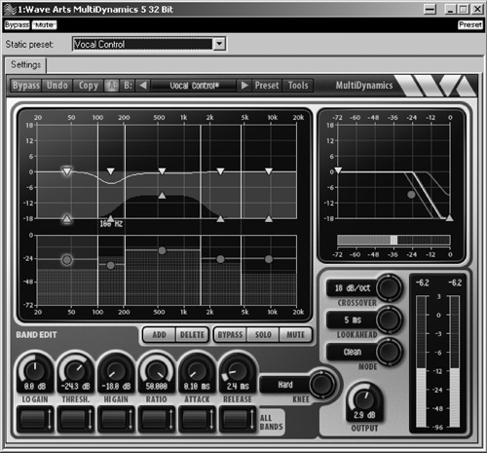Image resolution: width=487 pixels, height=453 pixels.
Task: Click all-bands rocker under RATIO
Action: pyautogui.click(x=157, y=419)
